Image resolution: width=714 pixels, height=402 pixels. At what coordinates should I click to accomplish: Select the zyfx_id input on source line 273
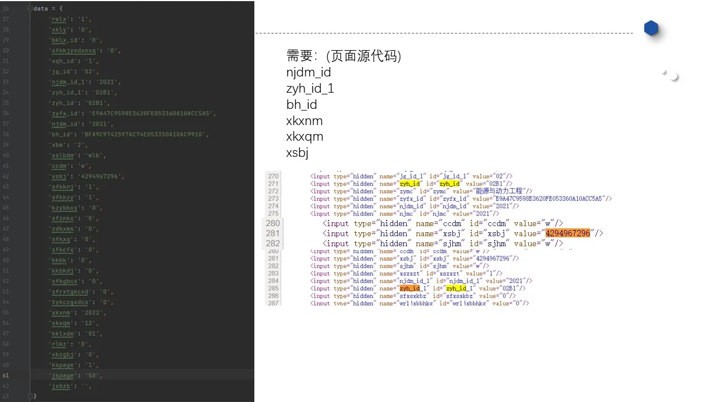point(461,199)
